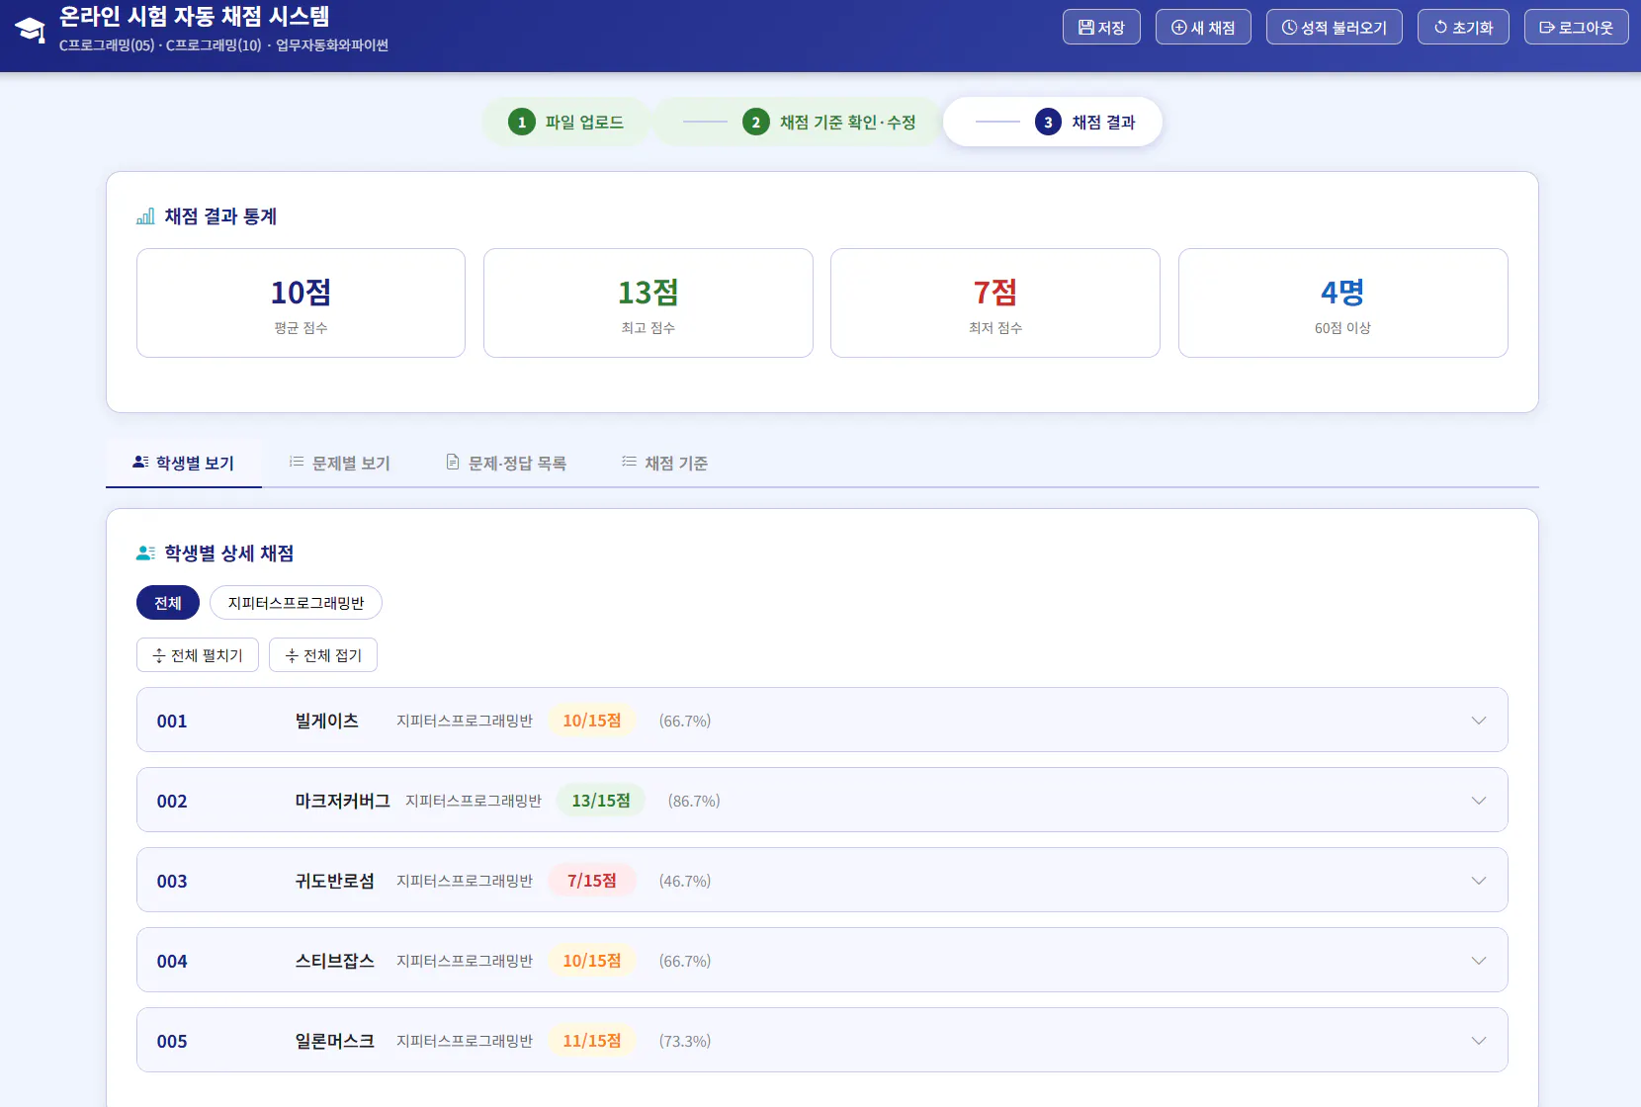Click the (46.7%) percentage text

click(685, 881)
